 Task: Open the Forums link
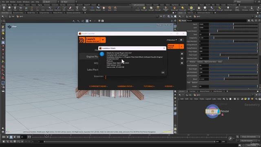point(169,86)
